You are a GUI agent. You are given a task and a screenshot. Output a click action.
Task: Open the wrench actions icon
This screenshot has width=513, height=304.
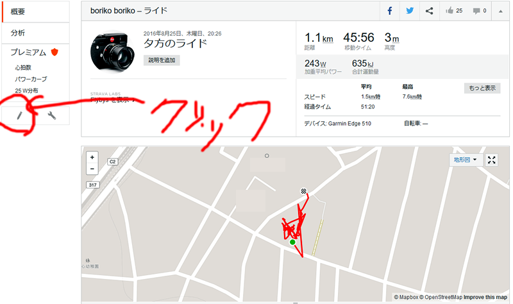pos(52,115)
